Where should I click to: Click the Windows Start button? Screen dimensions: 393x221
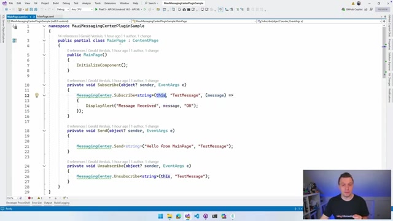click(160, 216)
